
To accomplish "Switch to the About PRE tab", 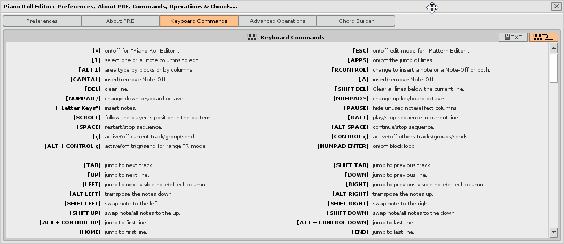I will click(x=120, y=21).
